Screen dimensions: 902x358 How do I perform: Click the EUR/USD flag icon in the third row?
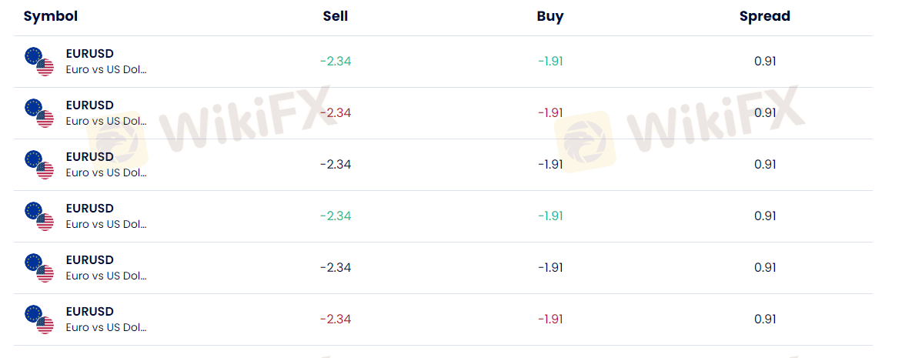coord(39,165)
